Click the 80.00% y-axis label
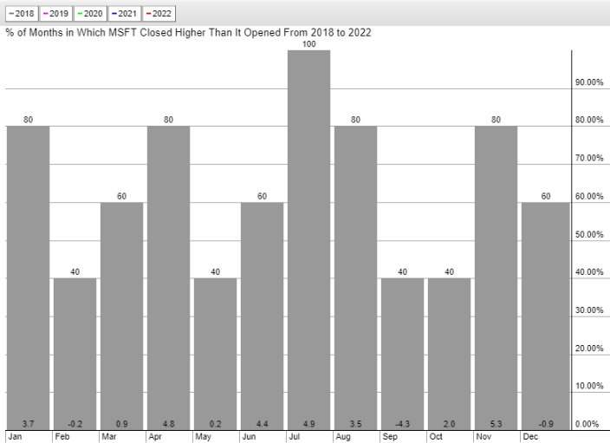Viewport: 610px width, 443px height. point(589,120)
